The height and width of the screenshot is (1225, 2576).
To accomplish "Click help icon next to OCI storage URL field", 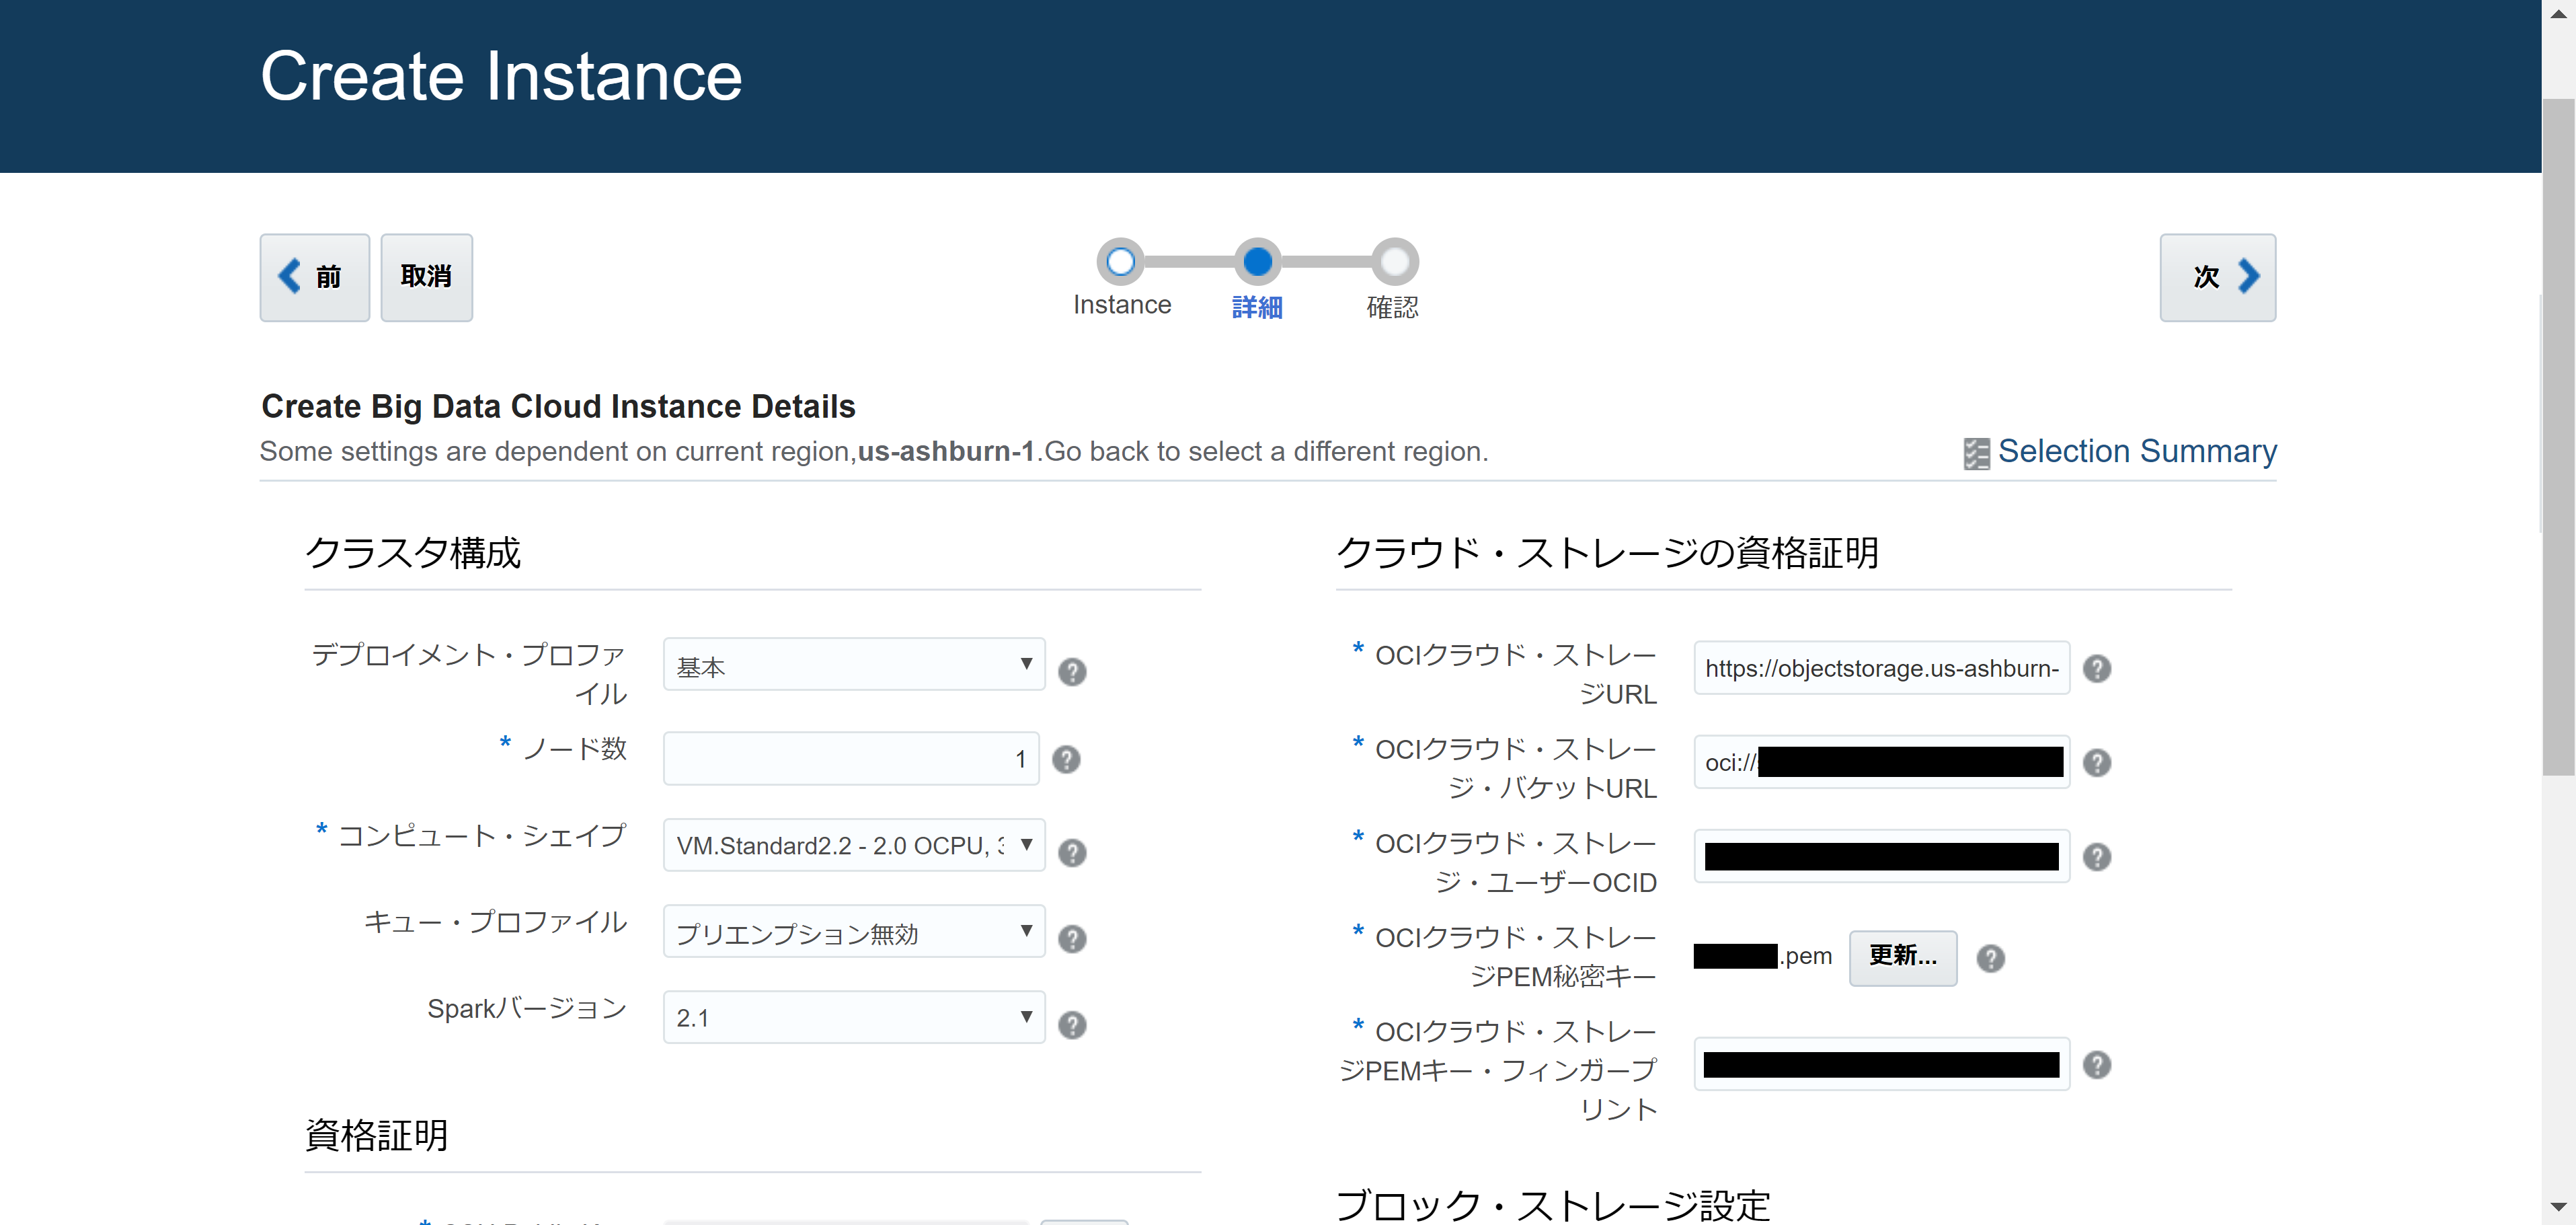I will point(2096,667).
